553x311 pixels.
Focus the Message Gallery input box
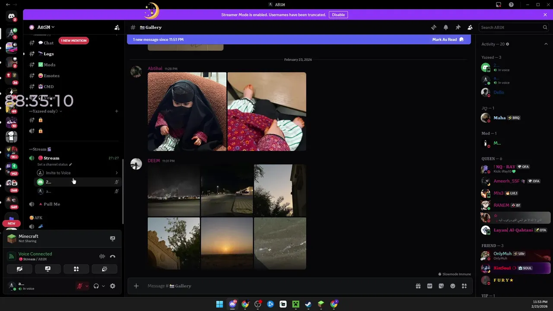click(x=276, y=286)
